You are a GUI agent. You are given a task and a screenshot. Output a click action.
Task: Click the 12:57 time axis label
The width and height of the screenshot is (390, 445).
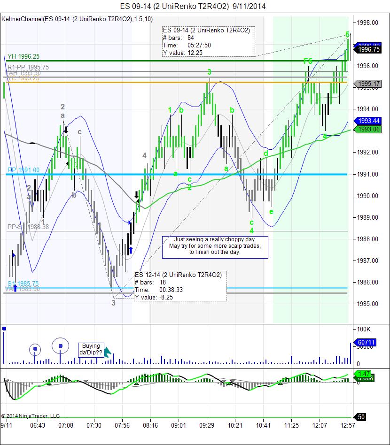348,425
